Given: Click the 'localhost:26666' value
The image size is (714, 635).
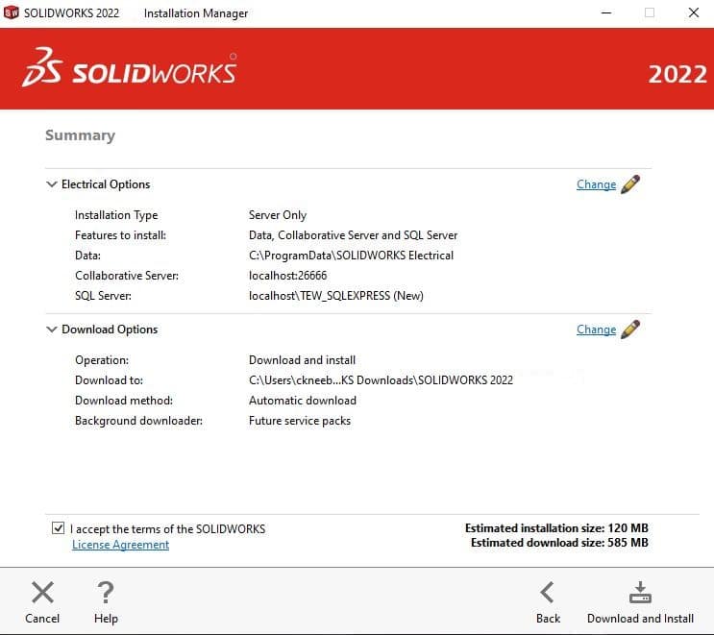Looking at the screenshot, I should (x=287, y=276).
